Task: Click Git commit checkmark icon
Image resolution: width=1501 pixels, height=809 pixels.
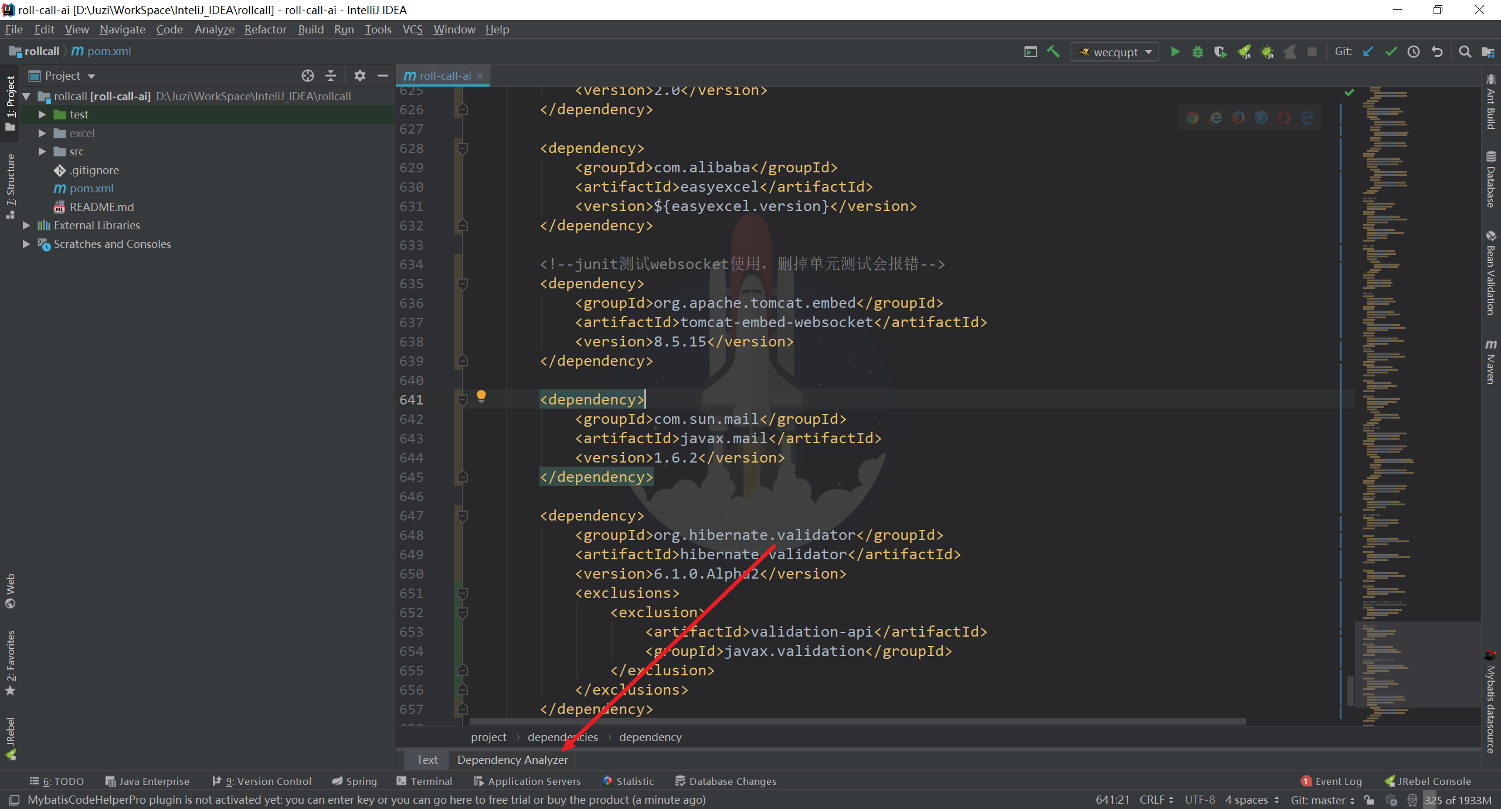Action: pos(1391,52)
